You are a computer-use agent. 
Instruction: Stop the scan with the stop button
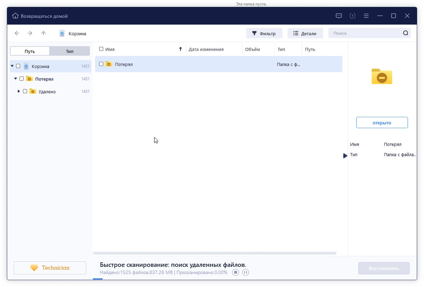[236, 272]
